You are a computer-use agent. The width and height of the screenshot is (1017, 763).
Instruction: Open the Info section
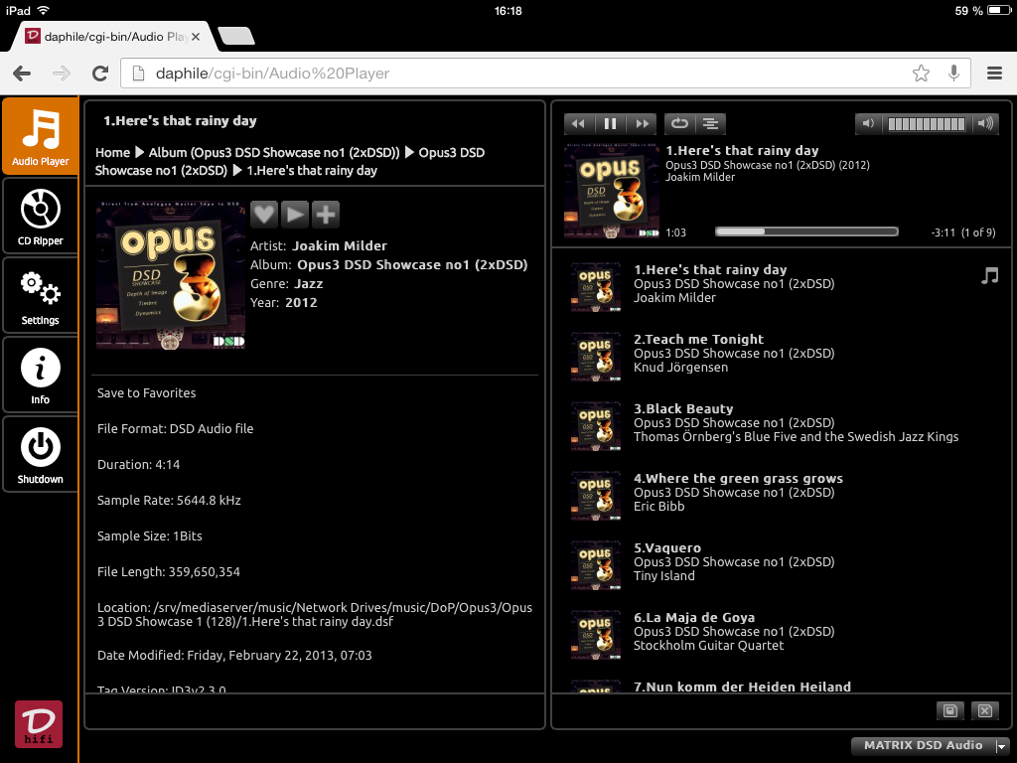[40, 375]
